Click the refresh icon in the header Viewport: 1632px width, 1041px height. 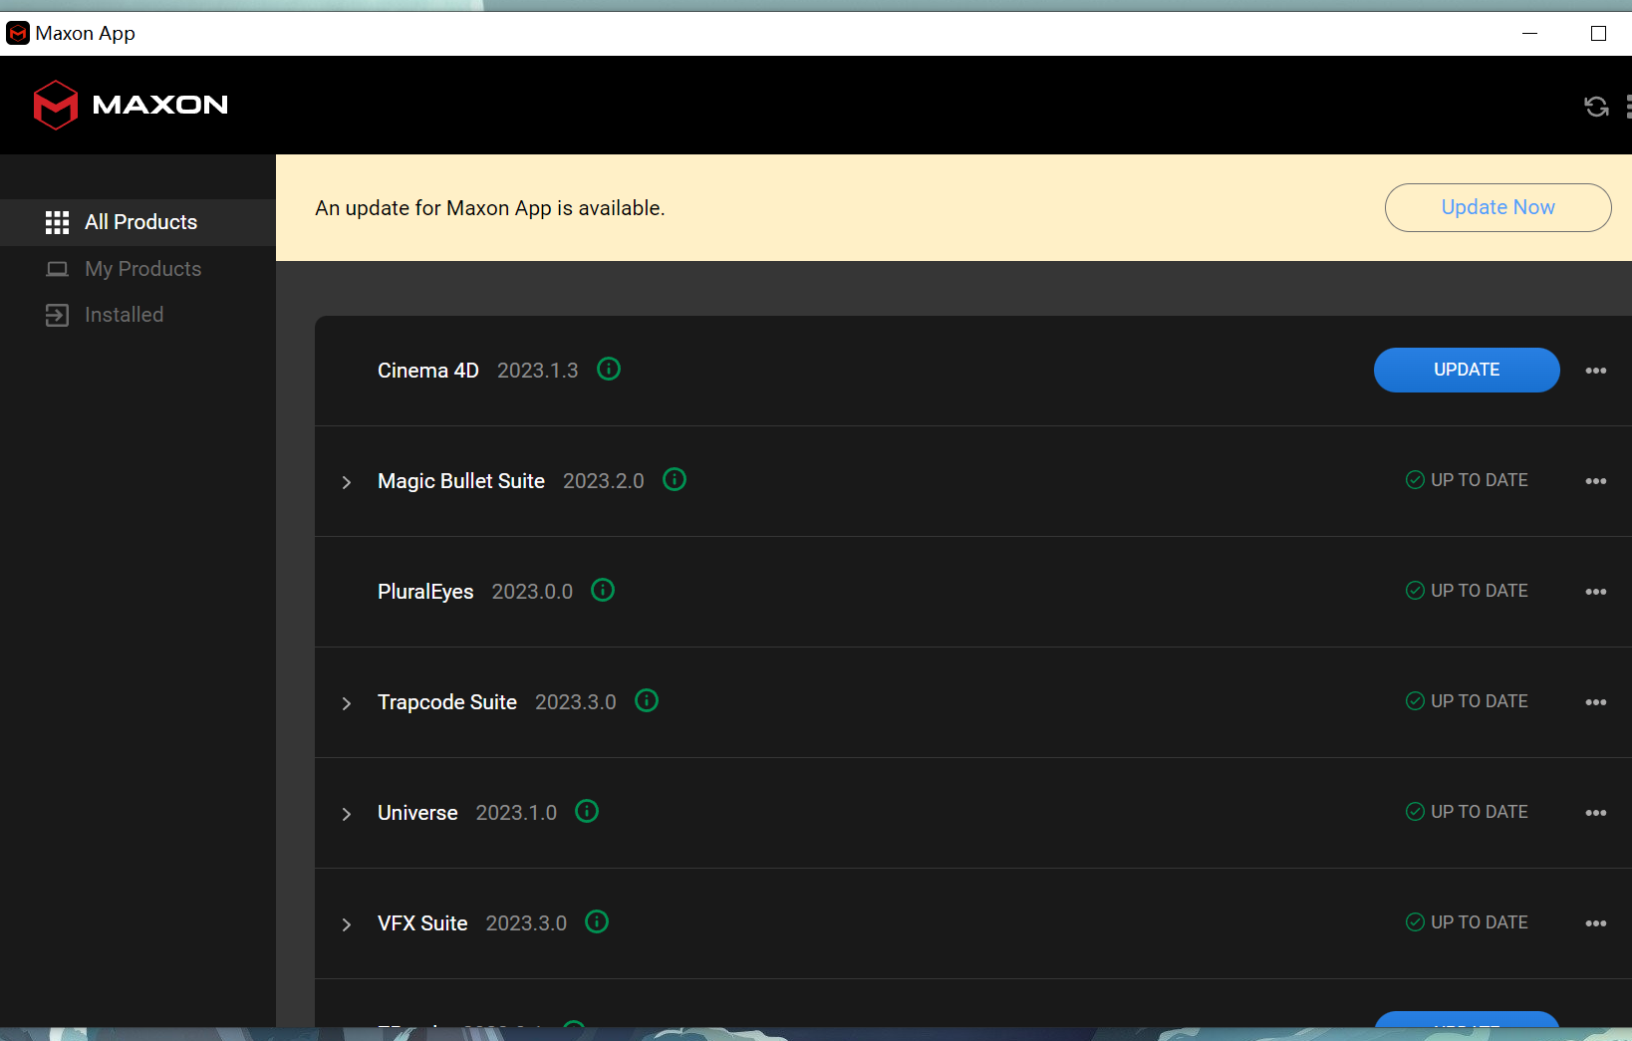click(x=1596, y=107)
